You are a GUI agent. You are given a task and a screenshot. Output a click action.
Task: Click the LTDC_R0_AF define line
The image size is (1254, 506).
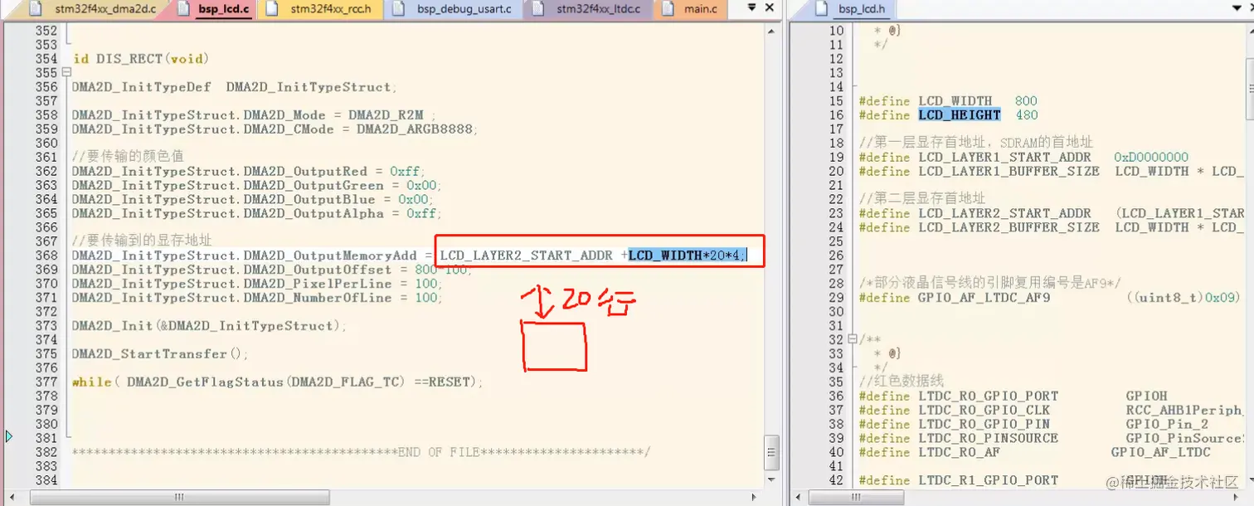1035,453
